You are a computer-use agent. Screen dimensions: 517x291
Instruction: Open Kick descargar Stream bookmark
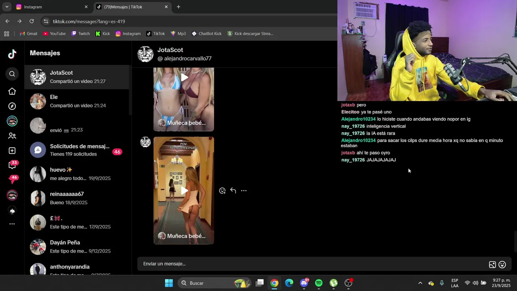(250, 34)
